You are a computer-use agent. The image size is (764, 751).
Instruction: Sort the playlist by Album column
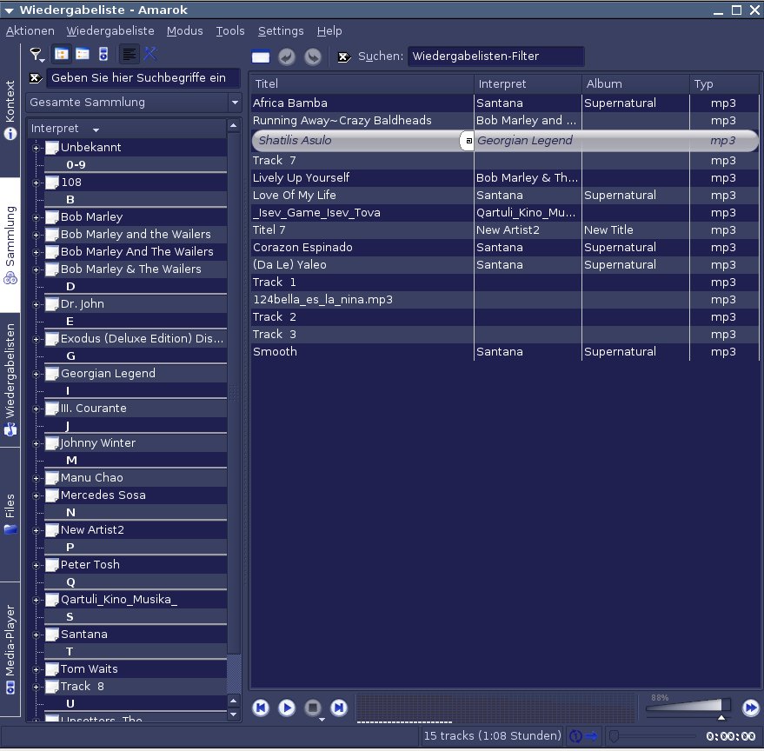click(x=635, y=83)
